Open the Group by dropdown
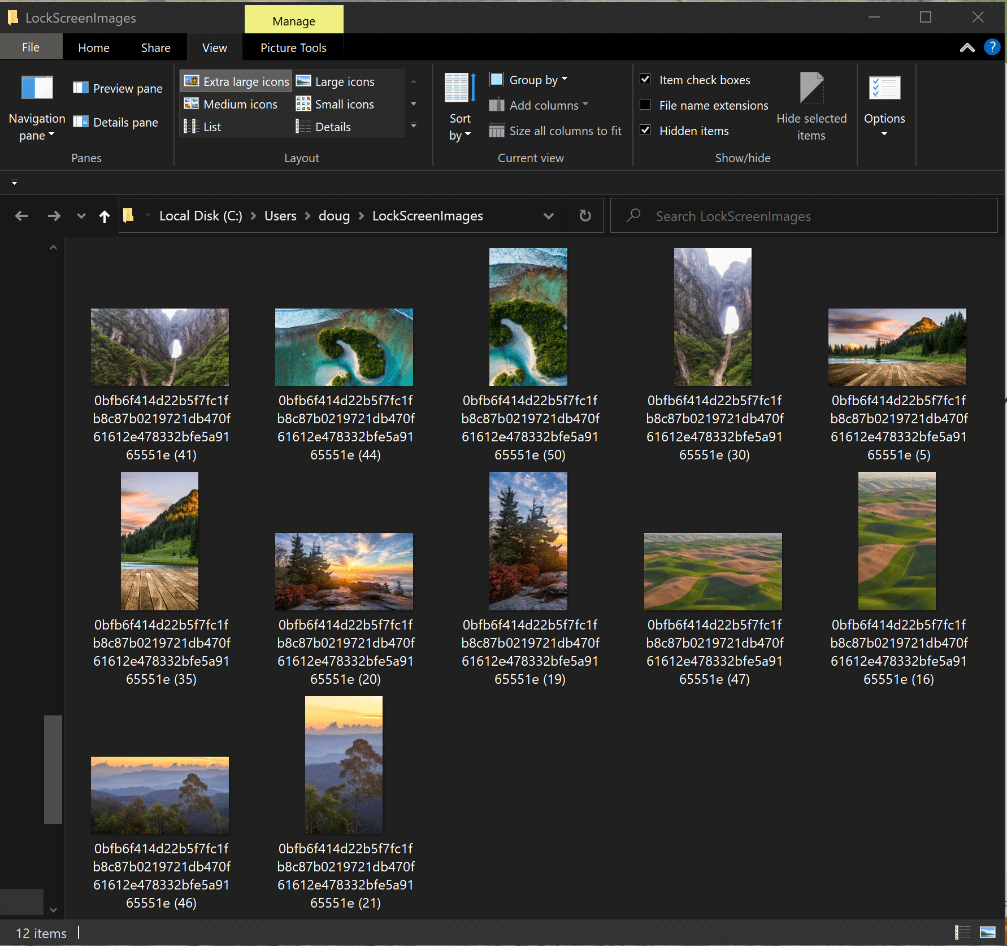This screenshot has height=946, width=1007. point(528,80)
